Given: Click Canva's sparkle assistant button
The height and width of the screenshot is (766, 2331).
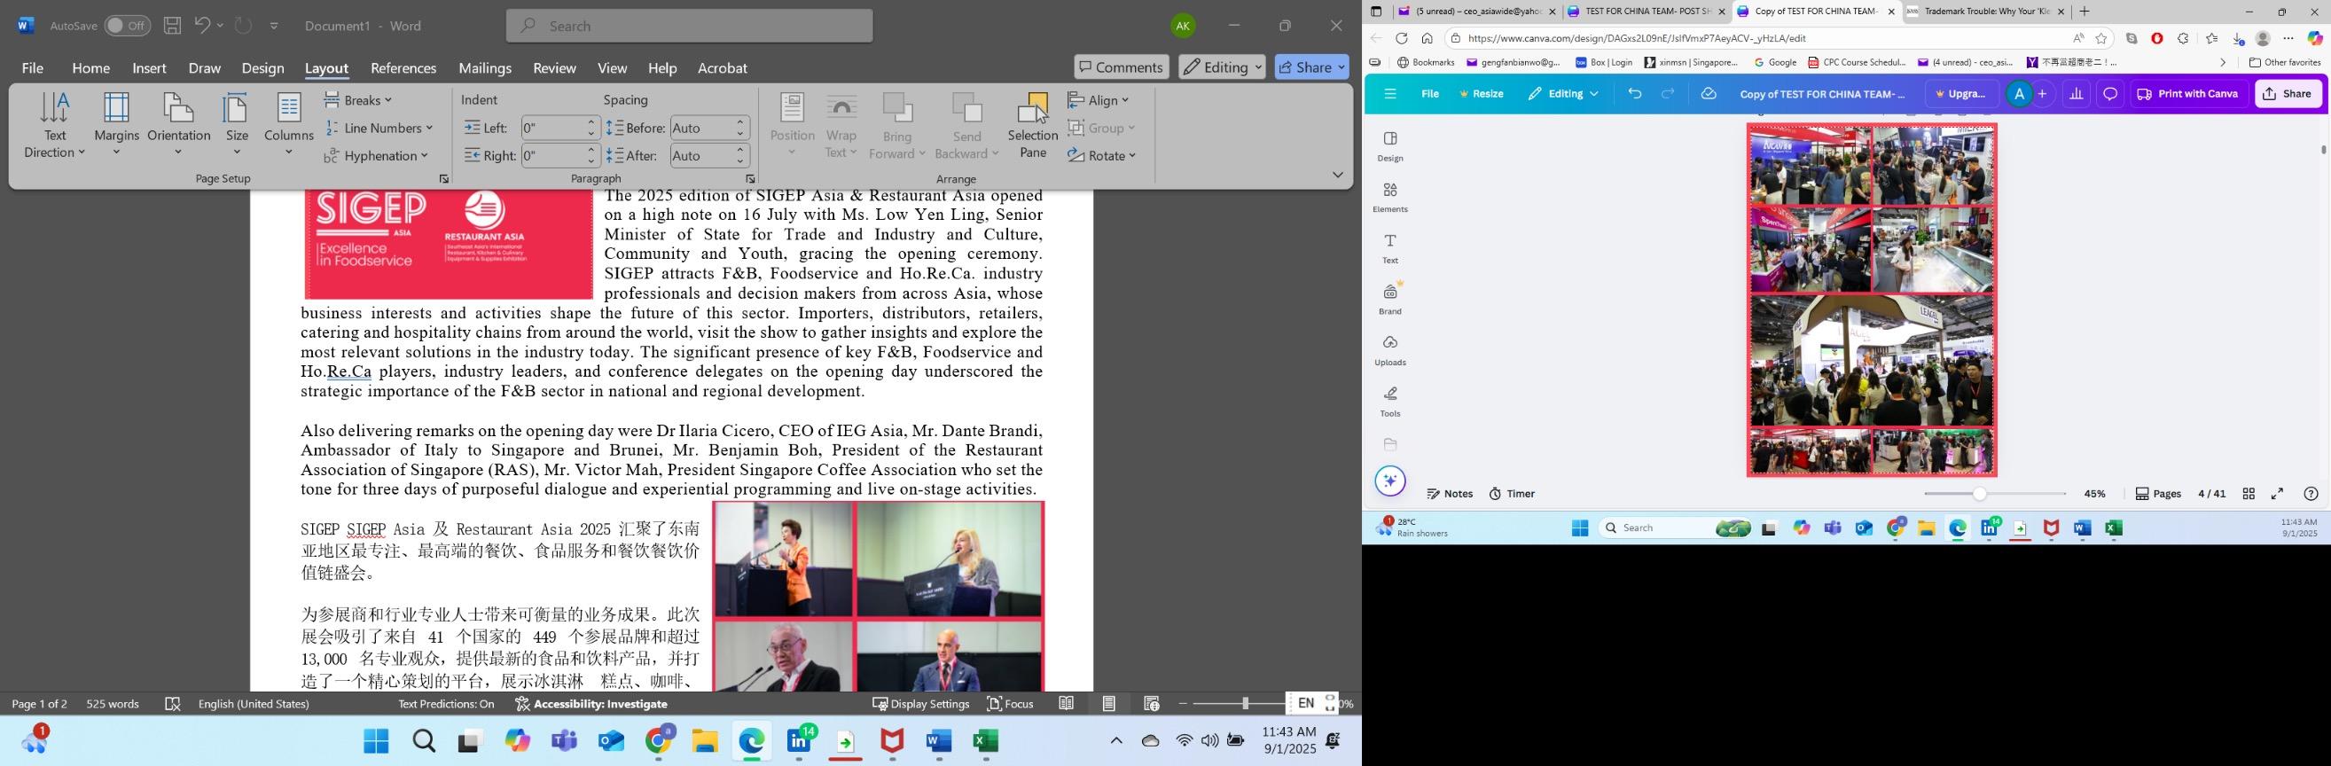Looking at the screenshot, I should pos(1390,481).
